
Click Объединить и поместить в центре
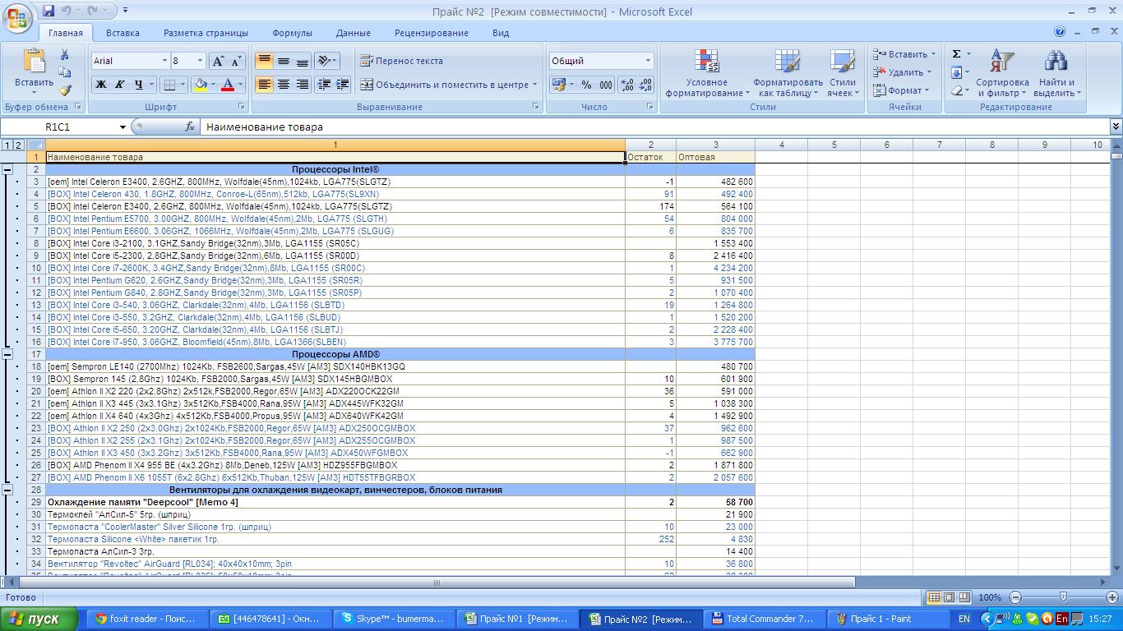(x=448, y=84)
